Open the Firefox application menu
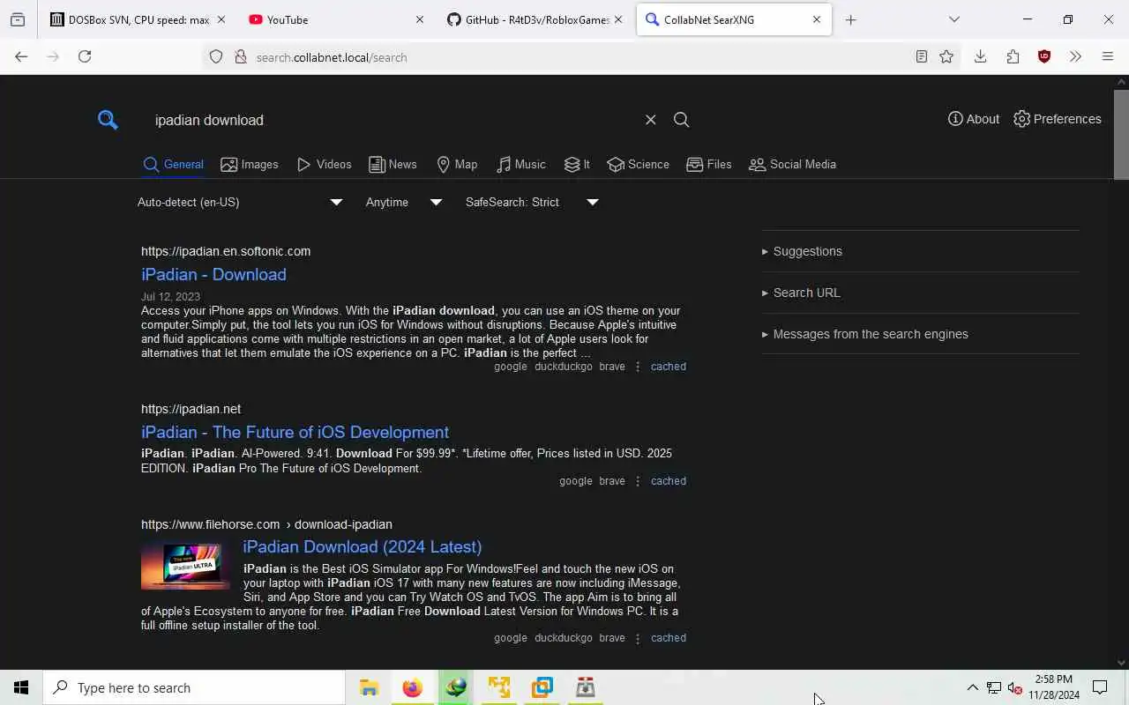Viewport: 1129px width, 705px height. pyautogui.click(x=1108, y=56)
